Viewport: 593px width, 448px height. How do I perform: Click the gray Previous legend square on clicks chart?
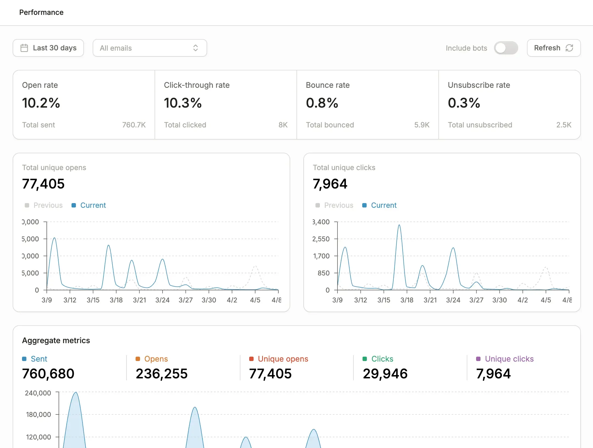click(317, 205)
